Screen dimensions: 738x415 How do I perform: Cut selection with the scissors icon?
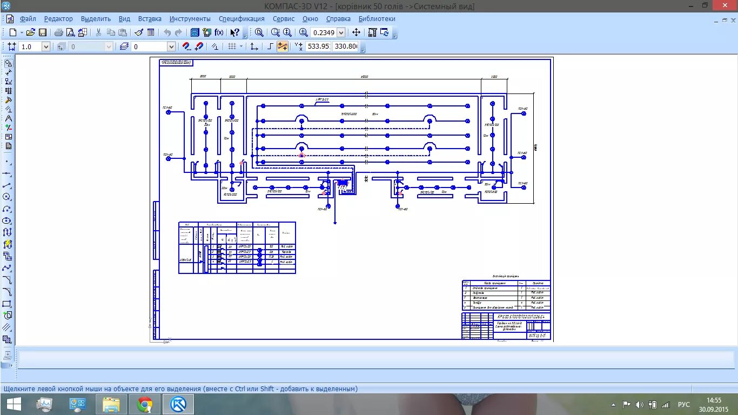(98, 32)
